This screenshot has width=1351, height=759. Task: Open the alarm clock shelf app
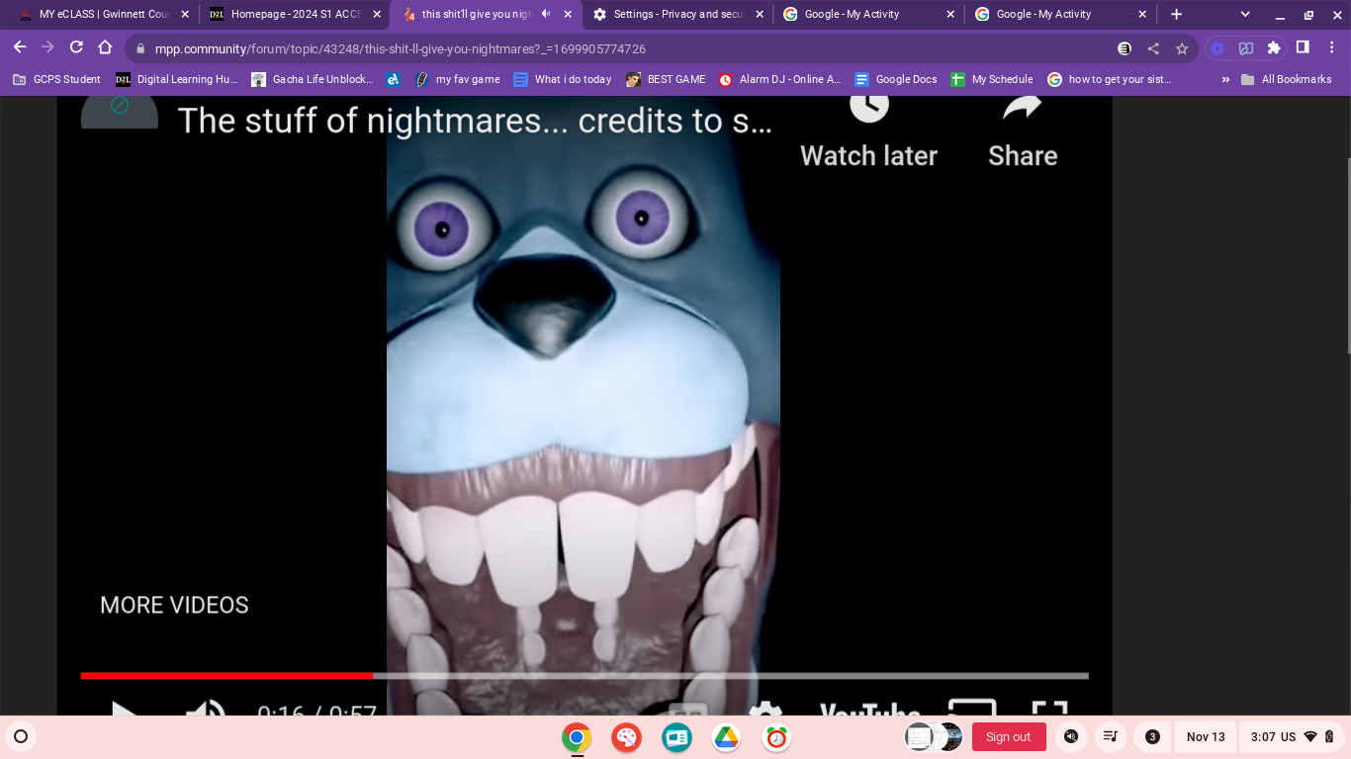[x=776, y=737]
